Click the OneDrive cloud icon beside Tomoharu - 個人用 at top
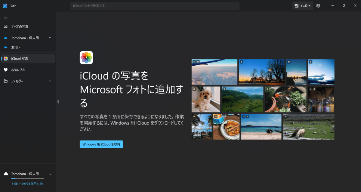The width and height of the screenshot is (361, 192). [x=5, y=38]
